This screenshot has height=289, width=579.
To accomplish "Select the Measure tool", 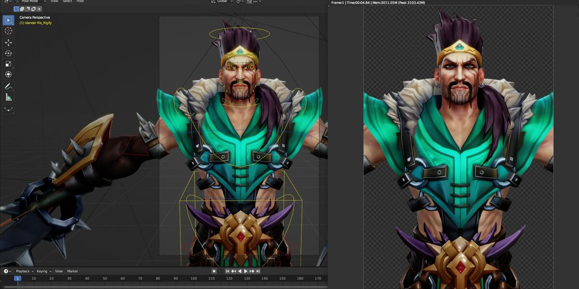I will (x=8, y=97).
